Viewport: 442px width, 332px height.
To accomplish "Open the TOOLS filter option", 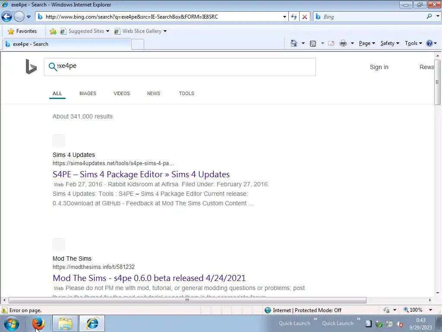I will pyautogui.click(x=186, y=93).
